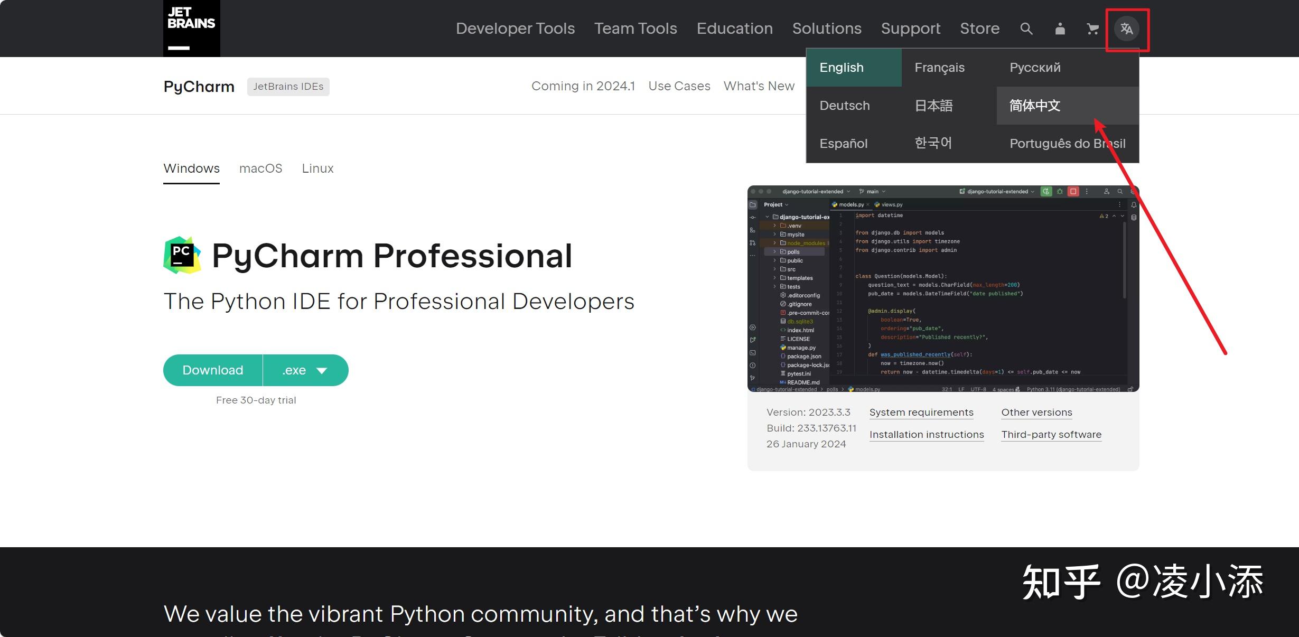Select 日本語 in the language list
Image resolution: width=1299 pixels, height=637 pixels.
[933, 106]
